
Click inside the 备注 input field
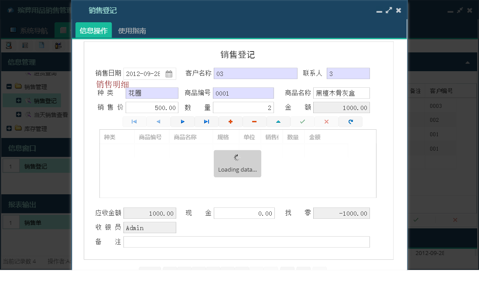(x=246, y=241)
